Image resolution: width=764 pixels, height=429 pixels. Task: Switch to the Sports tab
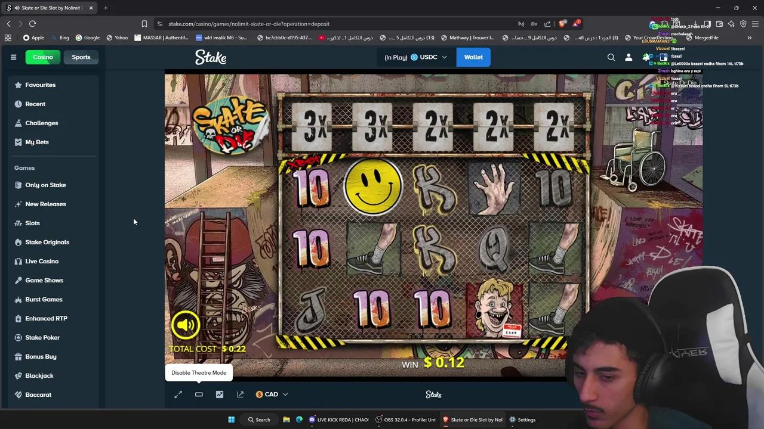pyautogui.click(x=81, y=57)
